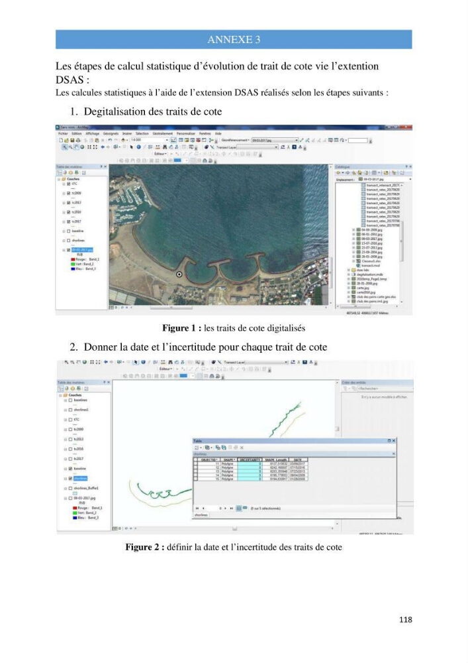Viewport: 468px width, 663px height.
Task: Toggle tc2016 layer checkbox in Figure 1
Action: point(68,212)
